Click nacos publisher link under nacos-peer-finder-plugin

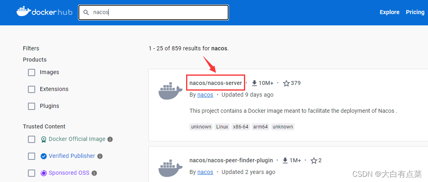pos(205,172)
